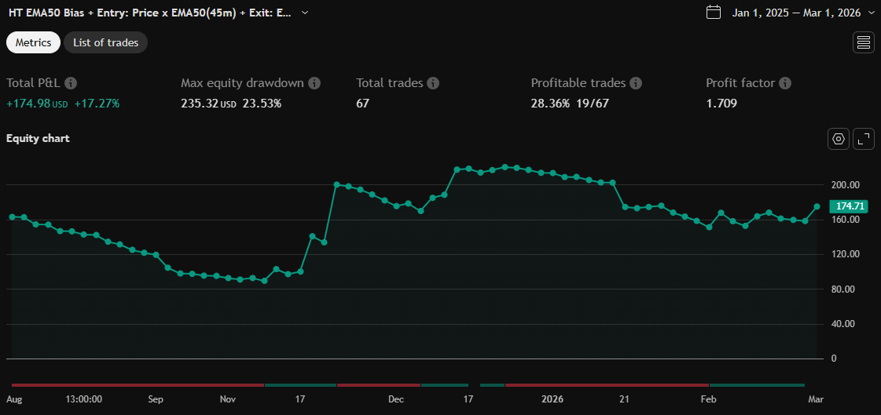This screenshot has height=415, width=881.
Task: Click the last green segment on bottom timeline
Action: click(x=757, y=385)
